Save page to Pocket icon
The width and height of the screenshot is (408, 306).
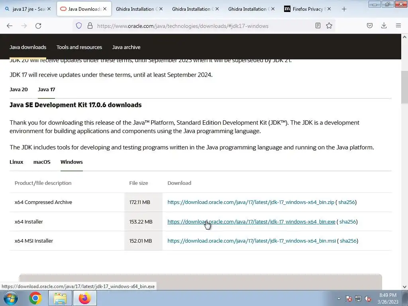point(370,25)
